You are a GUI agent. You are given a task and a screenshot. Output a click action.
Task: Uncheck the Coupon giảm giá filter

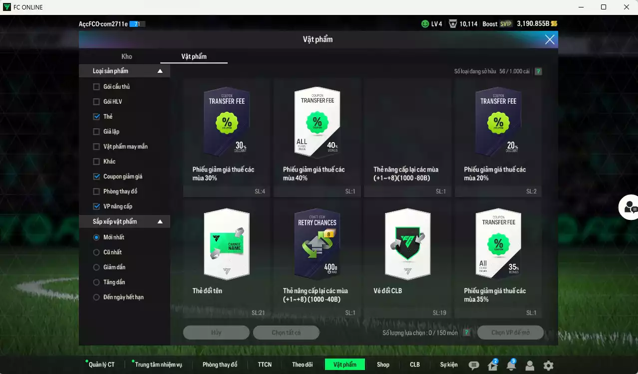click(96, 177)
